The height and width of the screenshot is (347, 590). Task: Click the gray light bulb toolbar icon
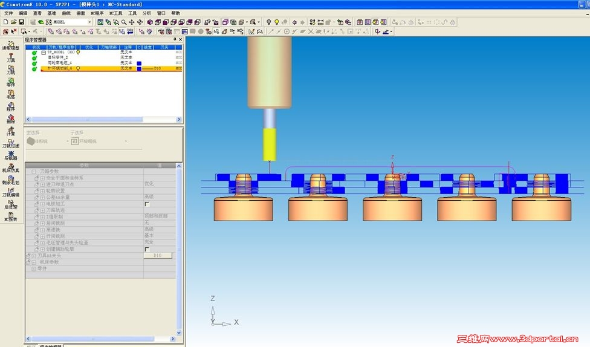pyautogui.click(x=268, y=22)
